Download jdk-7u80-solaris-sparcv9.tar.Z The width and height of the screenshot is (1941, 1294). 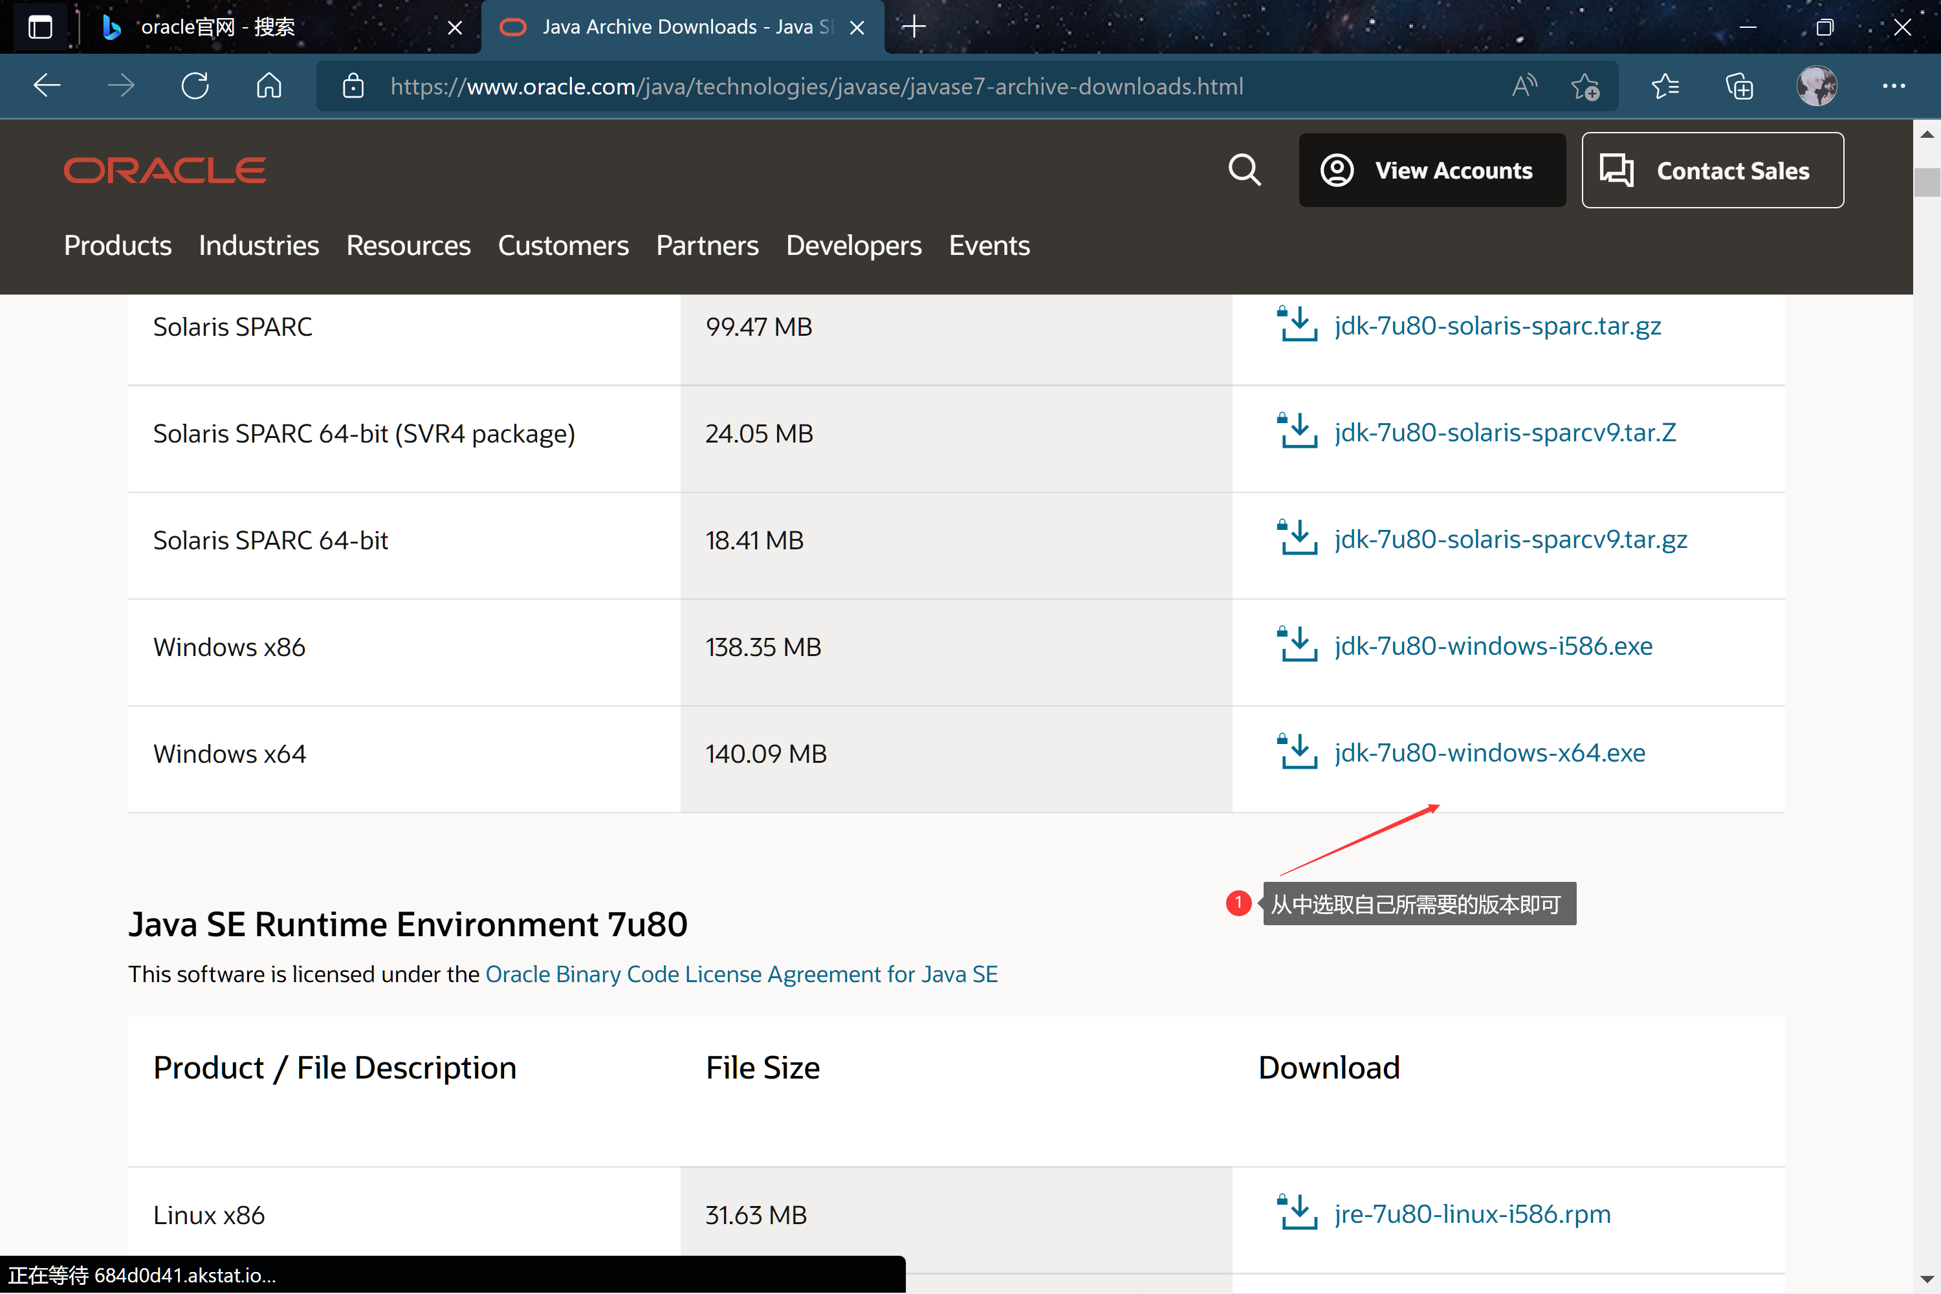[x=1506, y=432]
